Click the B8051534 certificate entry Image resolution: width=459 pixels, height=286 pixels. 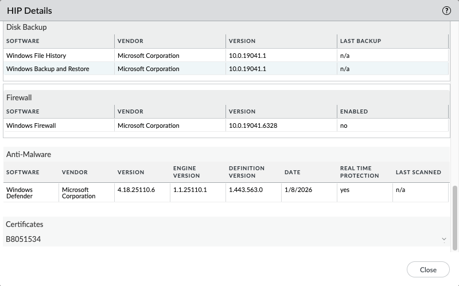point(24,239)
